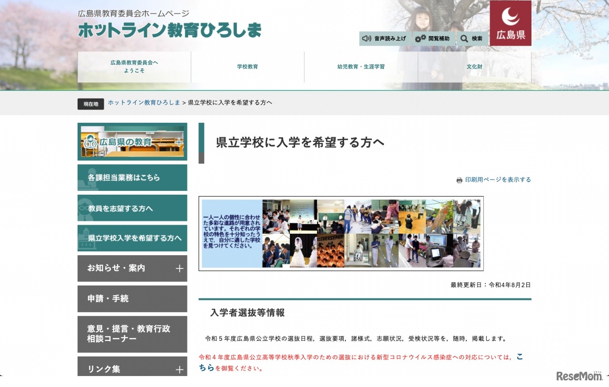Click the 印刷用ページを表示する link
Viewport: 609px width, 387px height.
498,180
